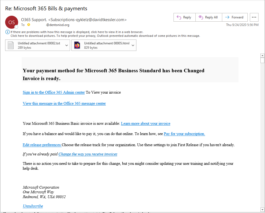Click the scrollbar down arrow
This screenshot has width=265, height=213.
(262, 209)
